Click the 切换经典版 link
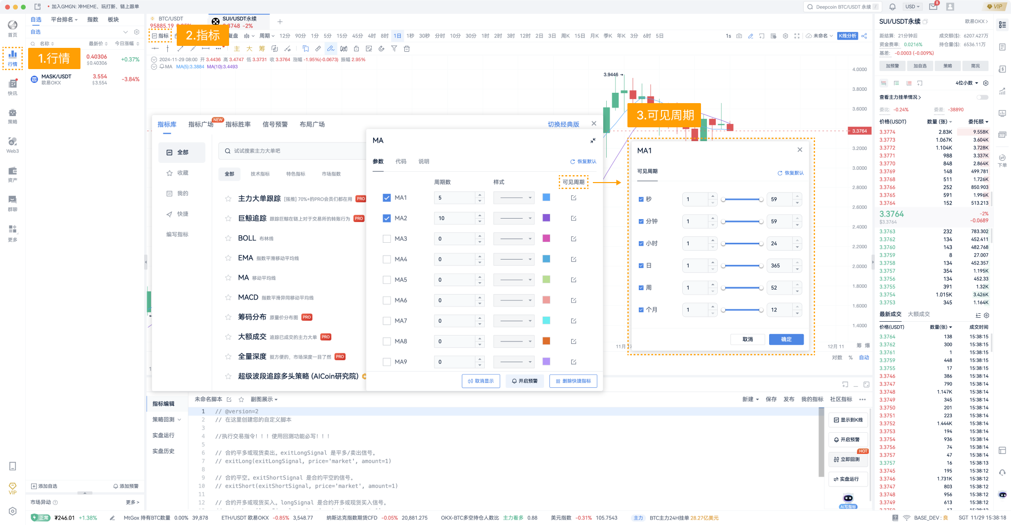Viewport: 1011px width, 525px height. coord(563,124)
